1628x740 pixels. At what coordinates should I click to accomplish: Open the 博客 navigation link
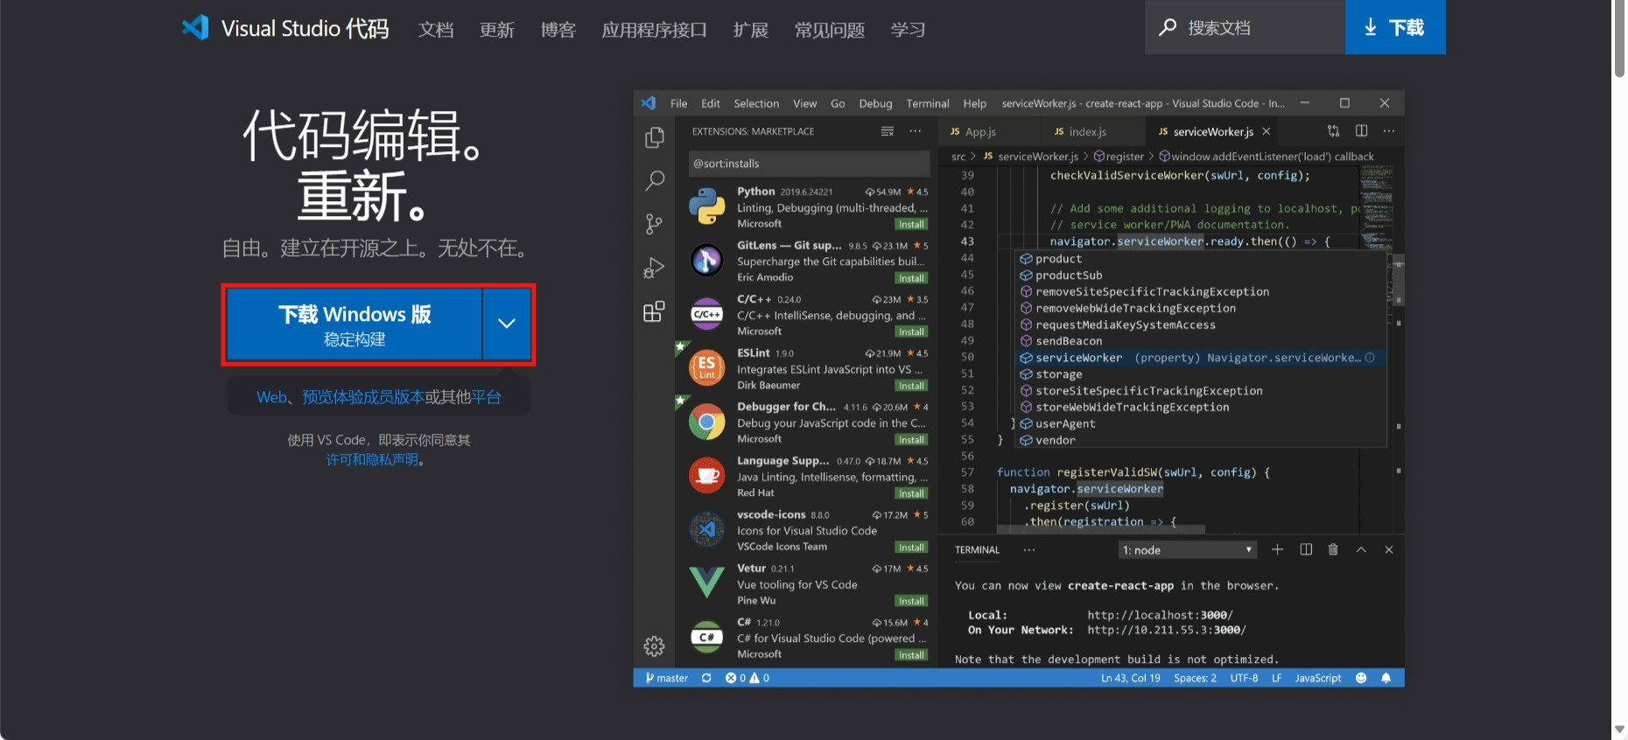click(558, 30)
